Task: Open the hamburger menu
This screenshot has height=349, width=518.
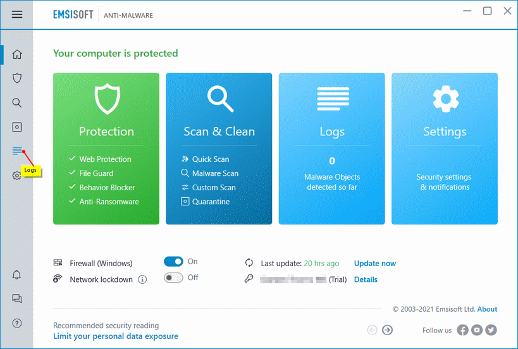Action: click(17, 14)
